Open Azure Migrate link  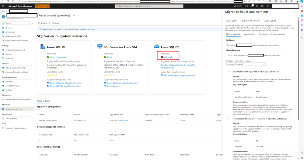click(113, 86)
